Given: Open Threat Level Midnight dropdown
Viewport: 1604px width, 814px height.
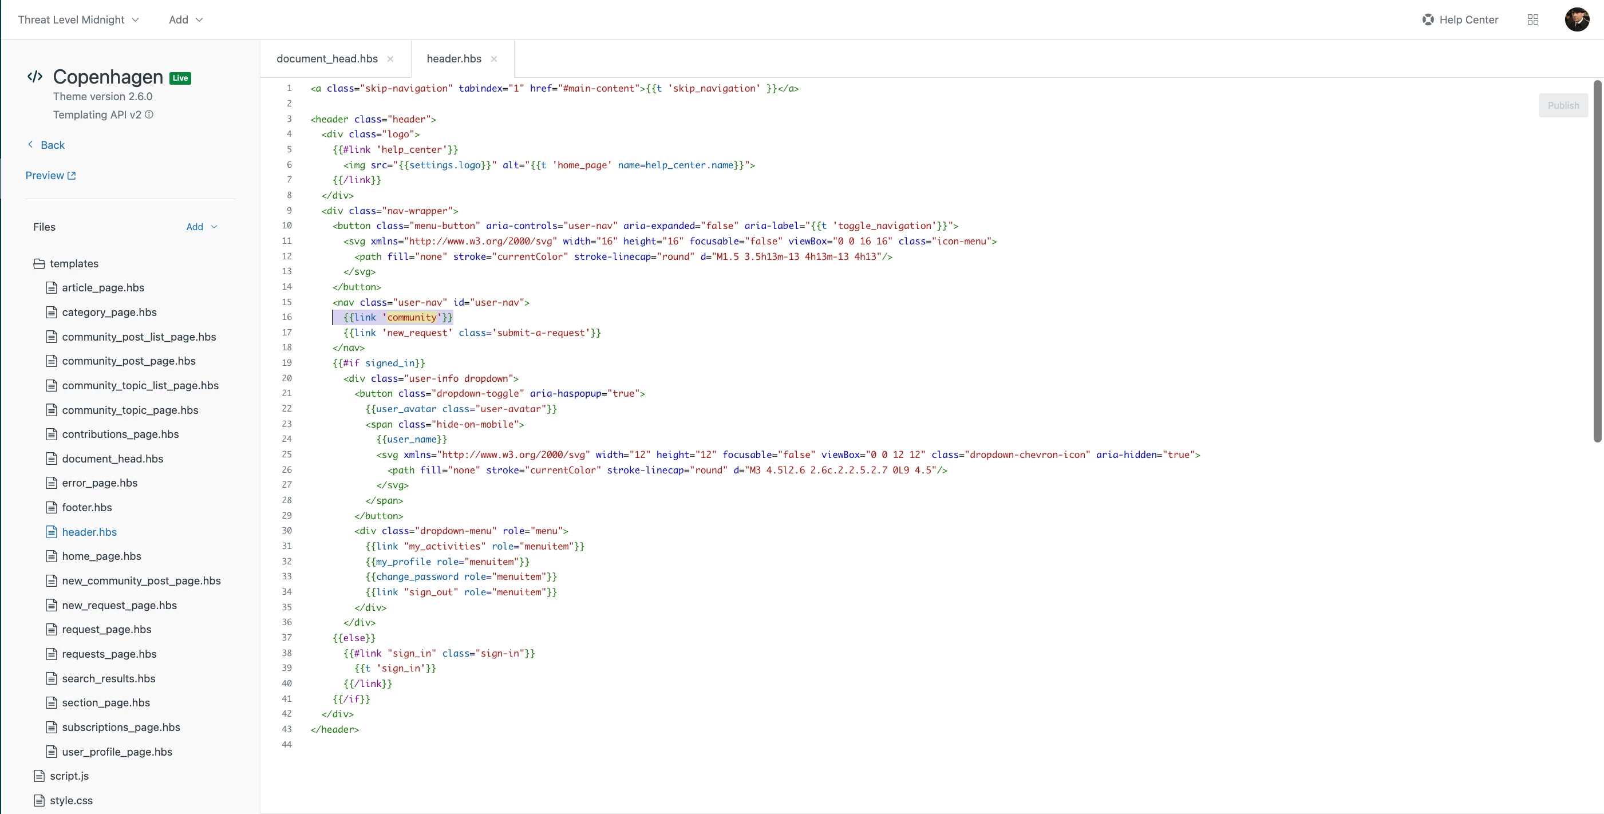Looking at the screenshot, I should click(x=78, y=19).
